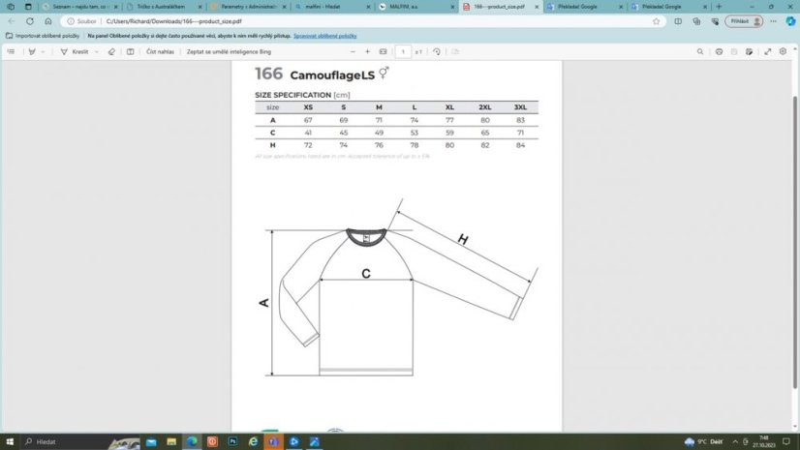Click the CamouflageLS product title
The image size is (800, 450).
332,75
